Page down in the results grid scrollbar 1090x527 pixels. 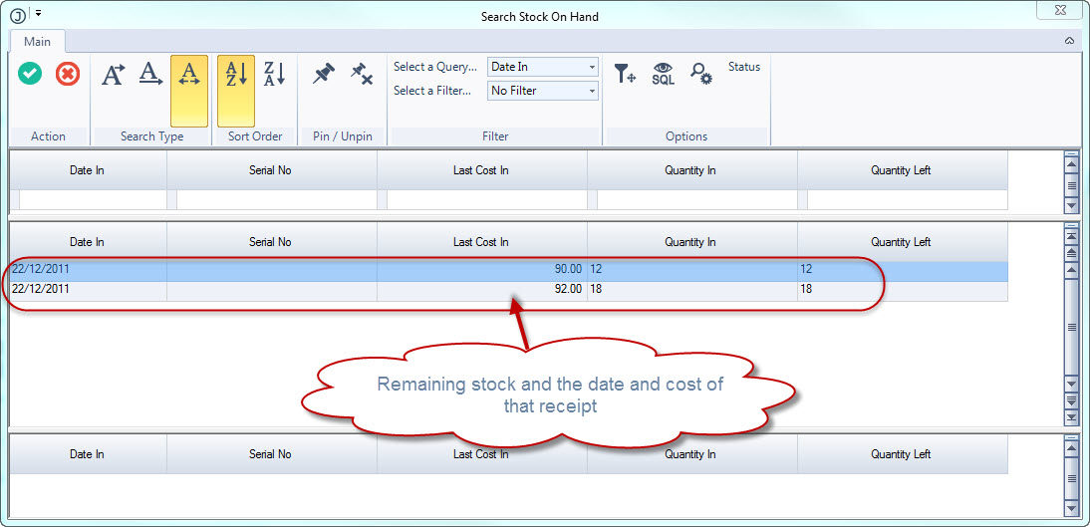(1071, 401)
